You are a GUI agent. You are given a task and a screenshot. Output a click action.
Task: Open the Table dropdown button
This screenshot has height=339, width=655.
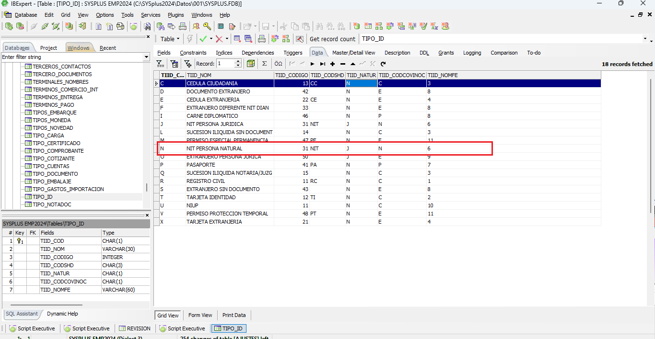tap(170, 39)
